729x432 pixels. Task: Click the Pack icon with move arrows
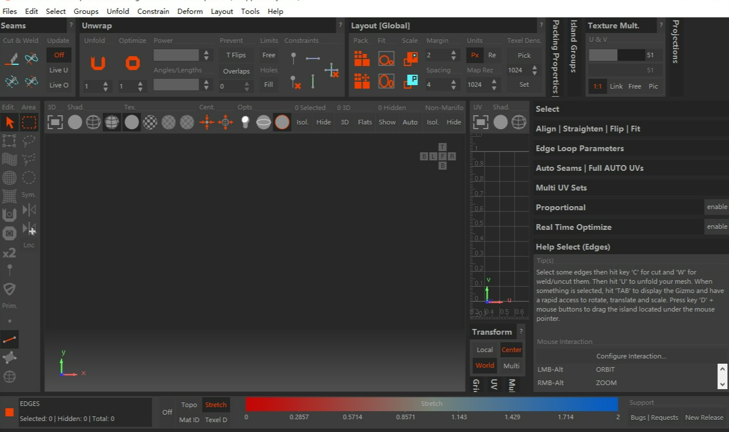[x=362, y=80]
